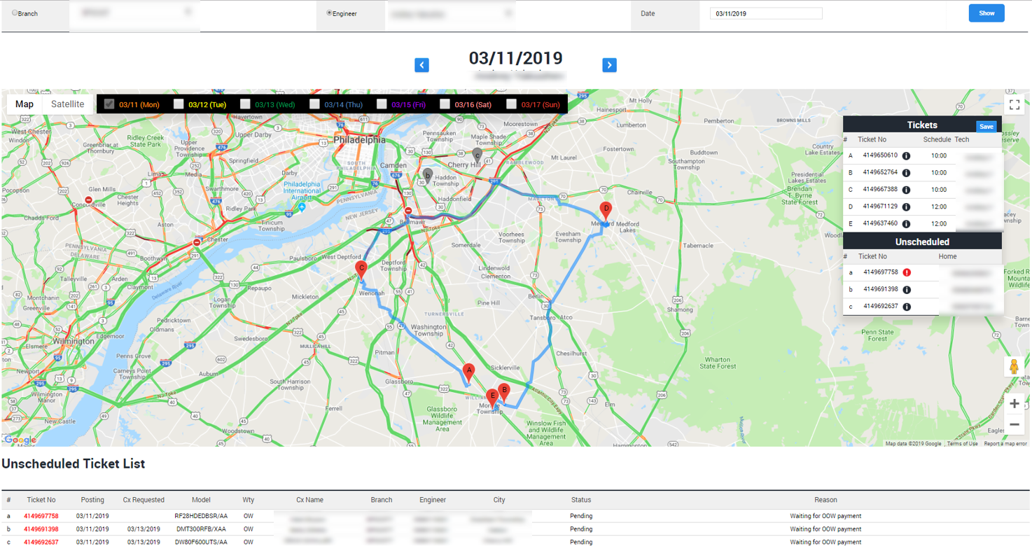Click Street View pegman icon

point(1014,367)
